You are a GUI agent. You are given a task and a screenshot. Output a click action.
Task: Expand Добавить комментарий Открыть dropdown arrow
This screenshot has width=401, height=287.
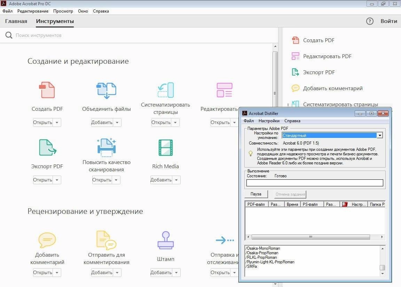coord(57,273)
